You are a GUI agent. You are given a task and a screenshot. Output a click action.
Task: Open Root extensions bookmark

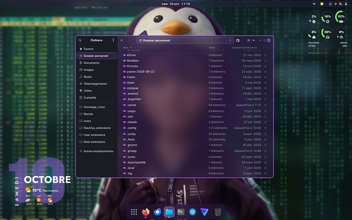[97, 142]
